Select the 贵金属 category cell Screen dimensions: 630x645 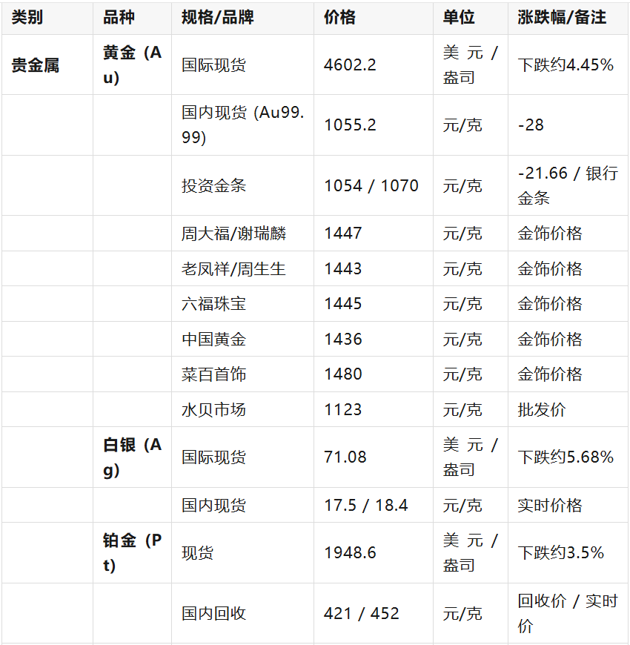click(x=35, y=65)
